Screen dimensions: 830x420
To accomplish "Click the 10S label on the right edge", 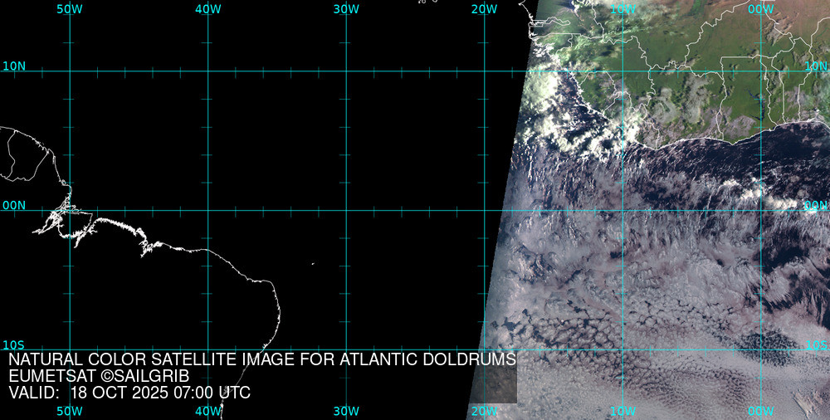I will coord(816,344).
